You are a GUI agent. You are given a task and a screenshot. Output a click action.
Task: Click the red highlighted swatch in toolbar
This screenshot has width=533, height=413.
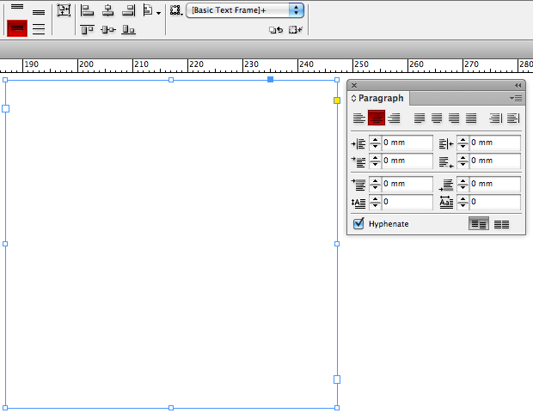click(17, 28)
